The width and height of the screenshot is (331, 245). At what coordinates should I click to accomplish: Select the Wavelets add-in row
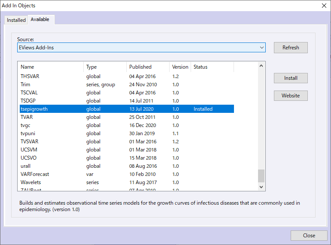pos(127,182)
